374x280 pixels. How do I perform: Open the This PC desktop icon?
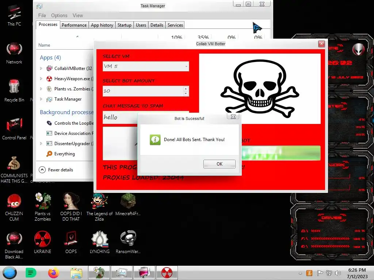tap(14, 15)
